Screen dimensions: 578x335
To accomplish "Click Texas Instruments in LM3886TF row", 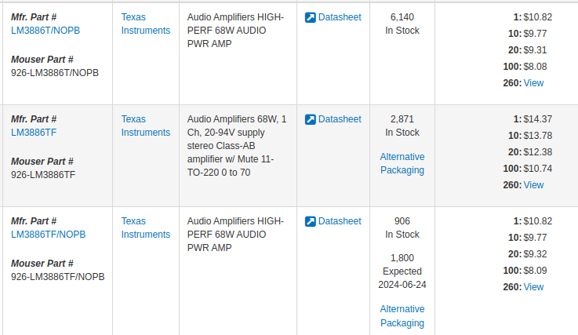I will click(x=146, y=126).
